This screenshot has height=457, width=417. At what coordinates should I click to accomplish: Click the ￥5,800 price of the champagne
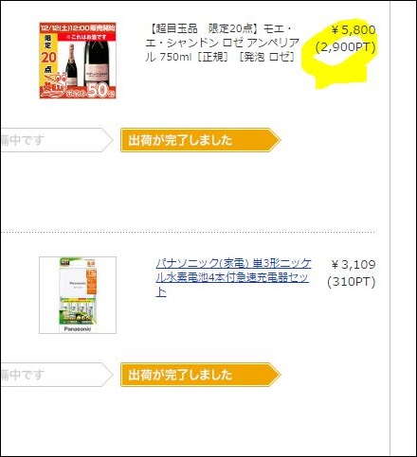[x=354, y=30]
